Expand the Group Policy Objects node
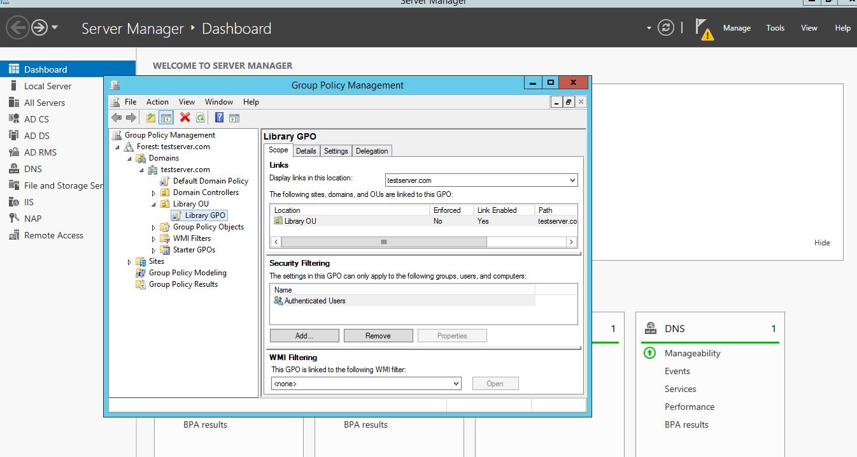This screenshot has width=857, height=457. pyautogui.click(x=153, y=227)
